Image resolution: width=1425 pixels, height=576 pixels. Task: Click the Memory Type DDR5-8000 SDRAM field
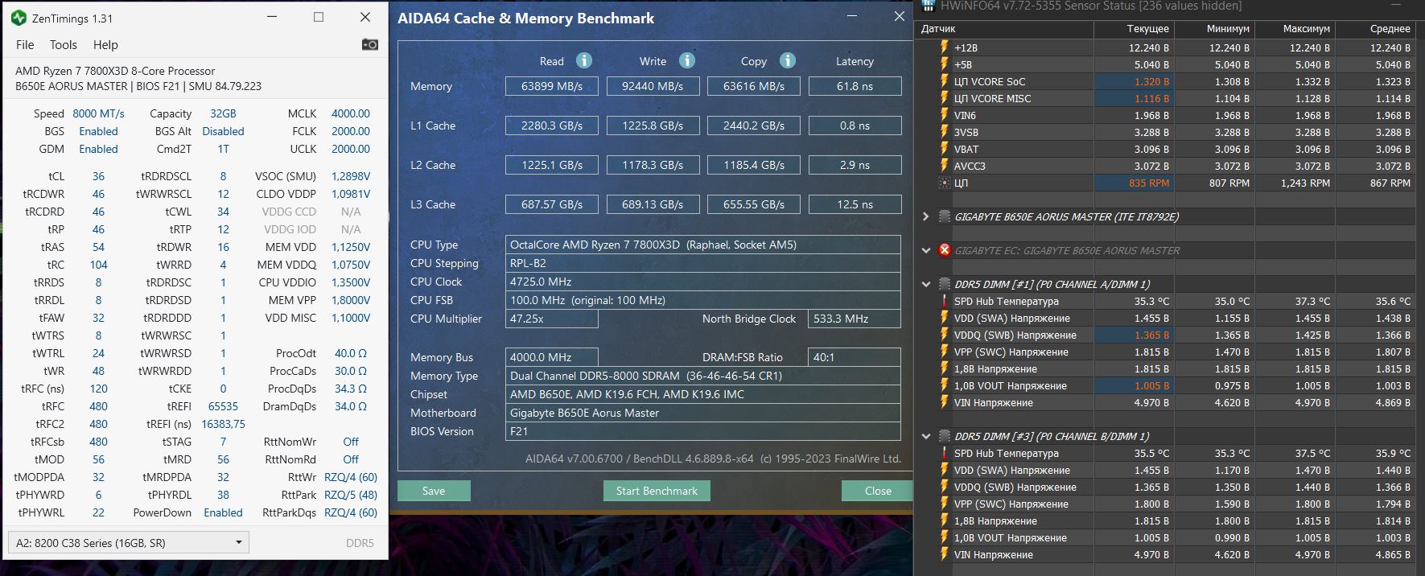(x=703, y=376)
